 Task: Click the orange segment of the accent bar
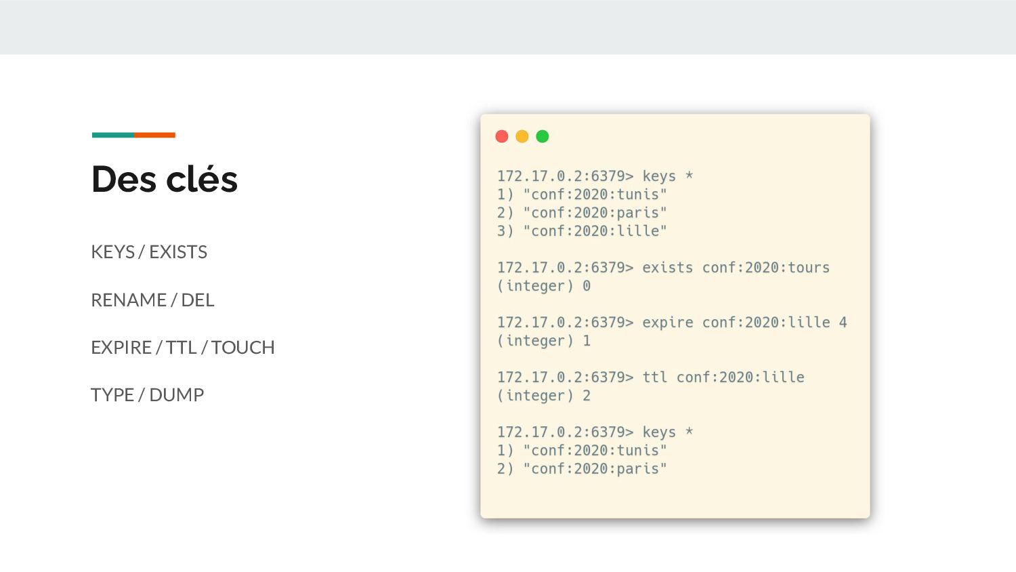[x=154, y=135]
